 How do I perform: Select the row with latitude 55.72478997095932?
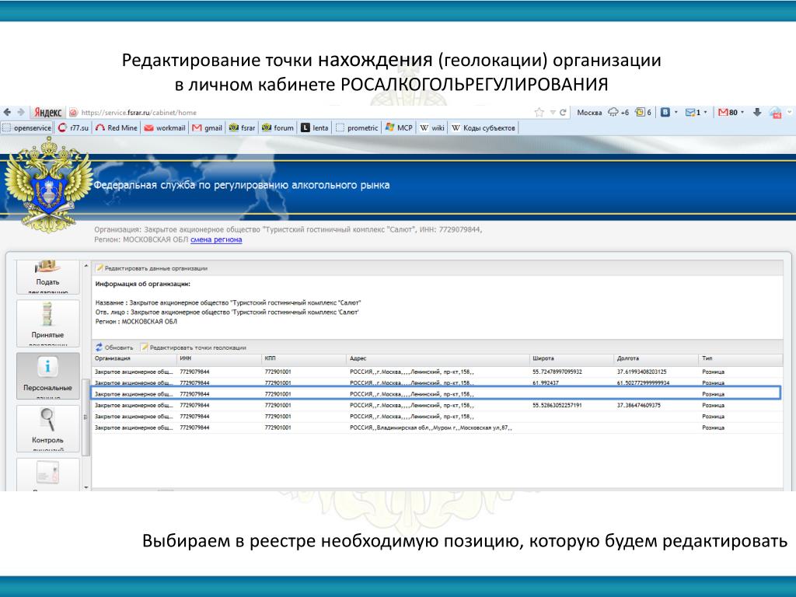pos(437,372)
